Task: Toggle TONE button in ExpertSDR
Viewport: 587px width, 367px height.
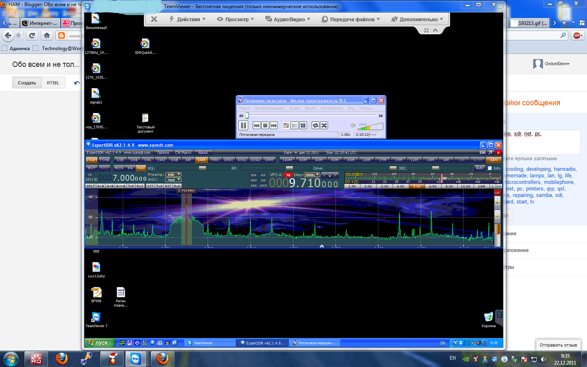Action: pyautogui.click(x=105, y=160)
